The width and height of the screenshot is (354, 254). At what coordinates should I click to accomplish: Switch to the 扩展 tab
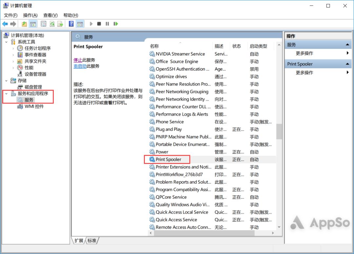[79, 241]
